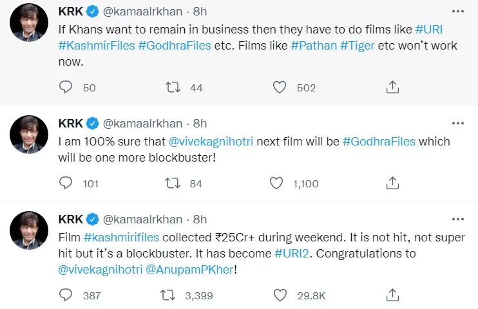Retweet the GodhraFiles blockbuster tweet
The image size is (478, 309).
[x=173, y=183]
